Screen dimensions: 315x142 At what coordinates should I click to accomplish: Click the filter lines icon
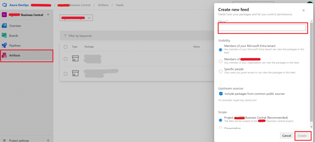(x=65, y=36)
